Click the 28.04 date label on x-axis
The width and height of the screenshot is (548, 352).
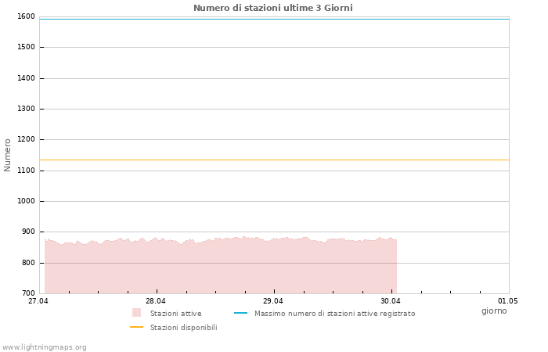coord(156,301)
